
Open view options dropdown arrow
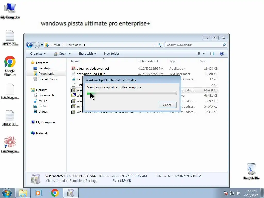204,54
